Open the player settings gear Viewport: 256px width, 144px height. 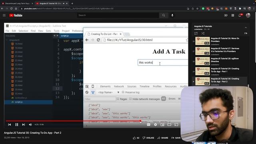(156, 124)
